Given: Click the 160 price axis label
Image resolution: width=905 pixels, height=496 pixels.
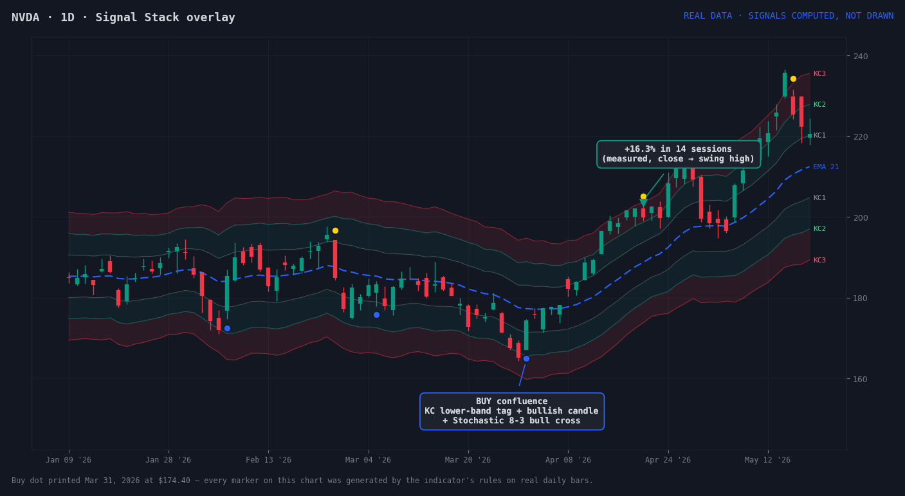Looking at the screenshot, I should pos(861,379).
